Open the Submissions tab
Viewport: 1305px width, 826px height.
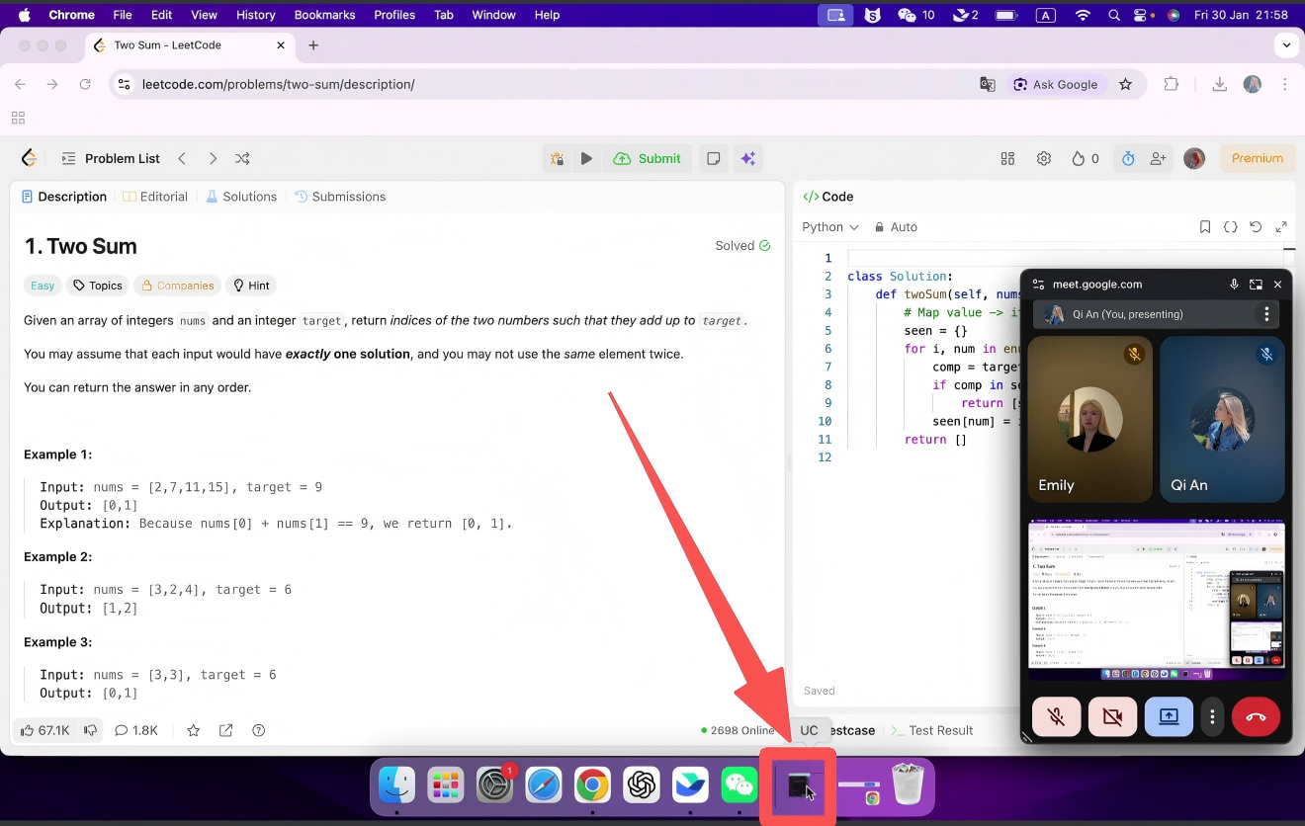[339, 197]
